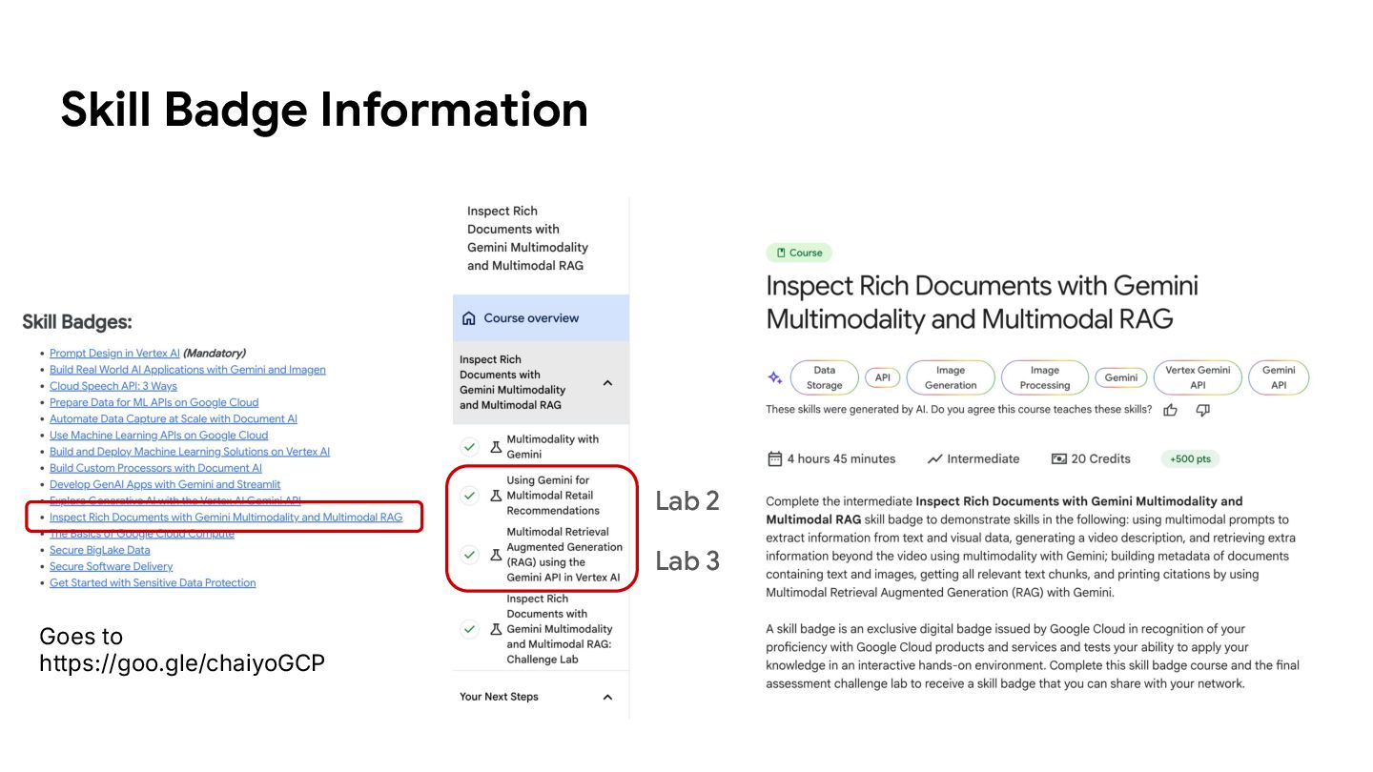
Task: Click the Data Storage skill chip
Action: [824, 377]
